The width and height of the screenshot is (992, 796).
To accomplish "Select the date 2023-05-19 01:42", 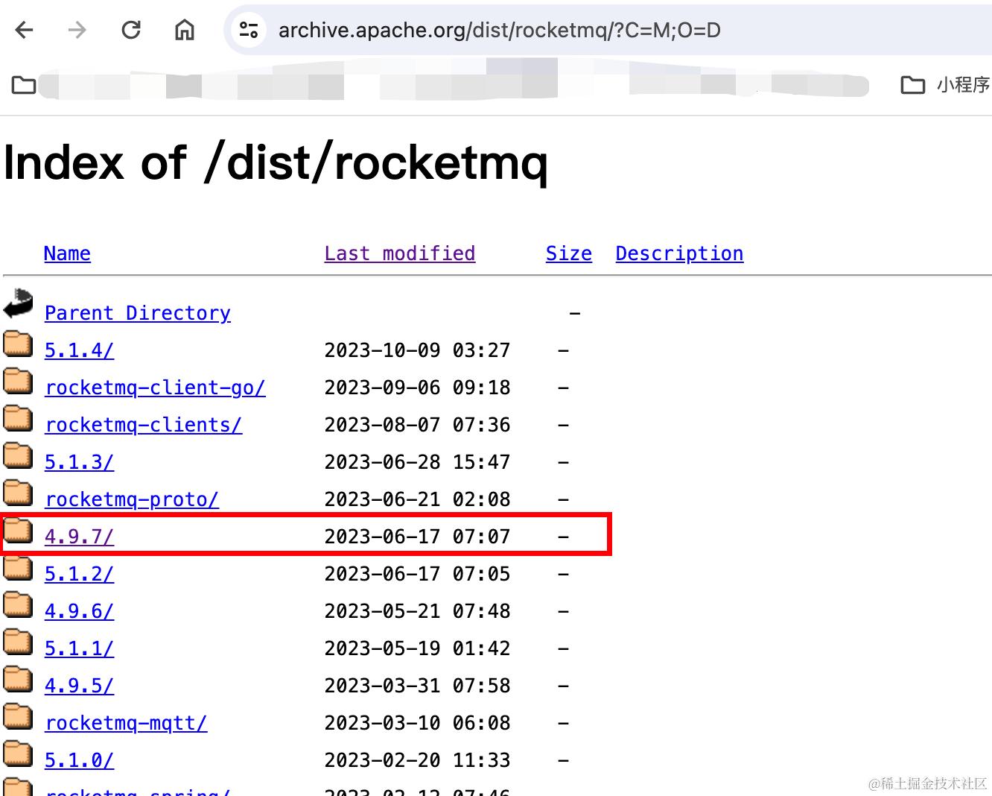I will [x=417, y=648].
